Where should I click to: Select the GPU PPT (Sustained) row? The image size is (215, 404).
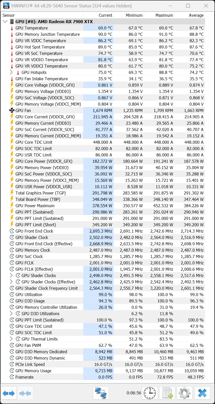[x=103, y=212]
